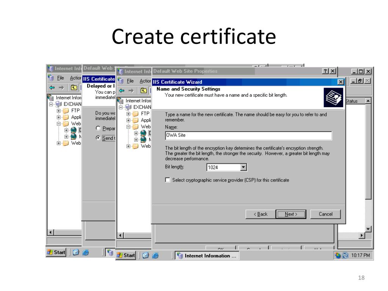Select the Send… radio option in rear-left wizard
388x291 pixels.
[98, 138]
